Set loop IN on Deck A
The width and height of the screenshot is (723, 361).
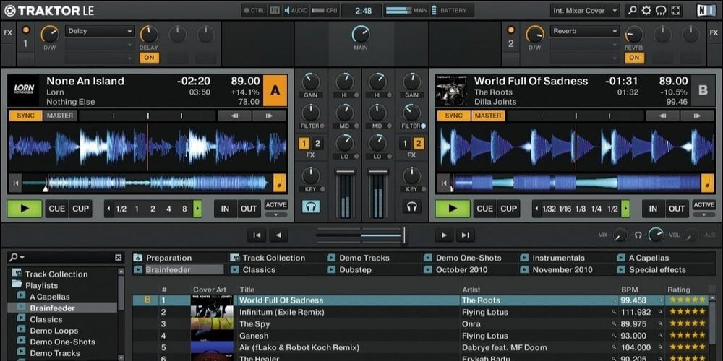click(225, 209)
